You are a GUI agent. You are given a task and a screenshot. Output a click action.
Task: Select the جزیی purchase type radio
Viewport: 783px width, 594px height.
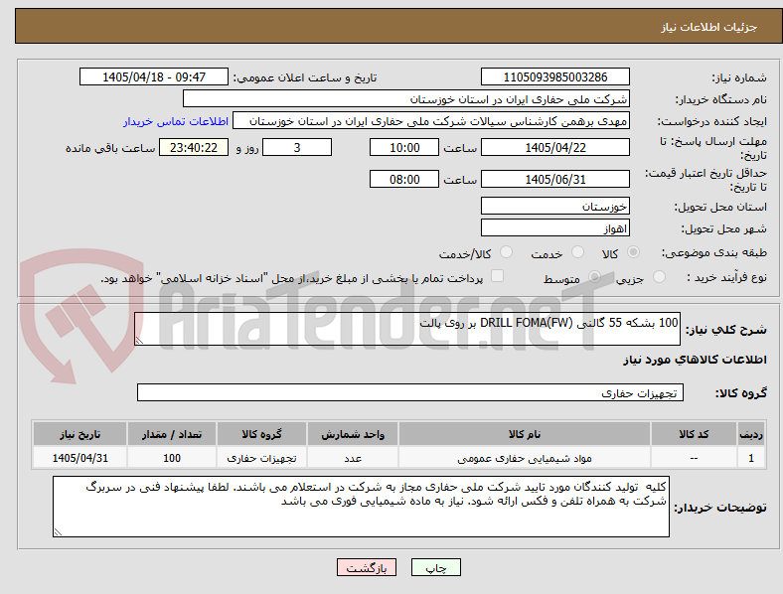(x=659, y=276)
